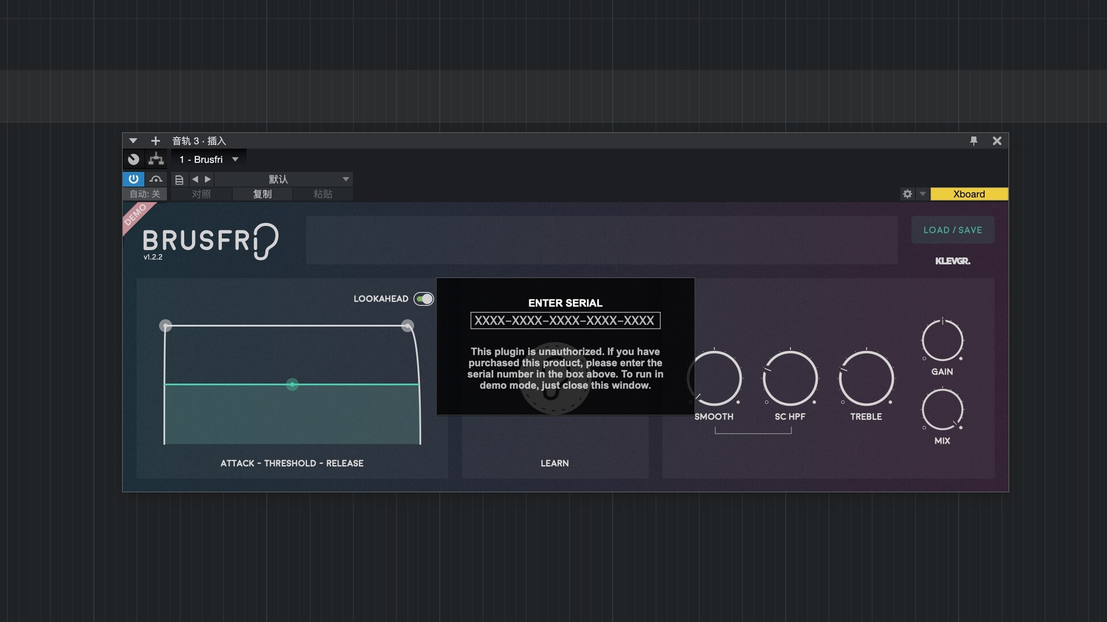Click the LEARN label button
1107x622 pixels.
click(555, 463)
